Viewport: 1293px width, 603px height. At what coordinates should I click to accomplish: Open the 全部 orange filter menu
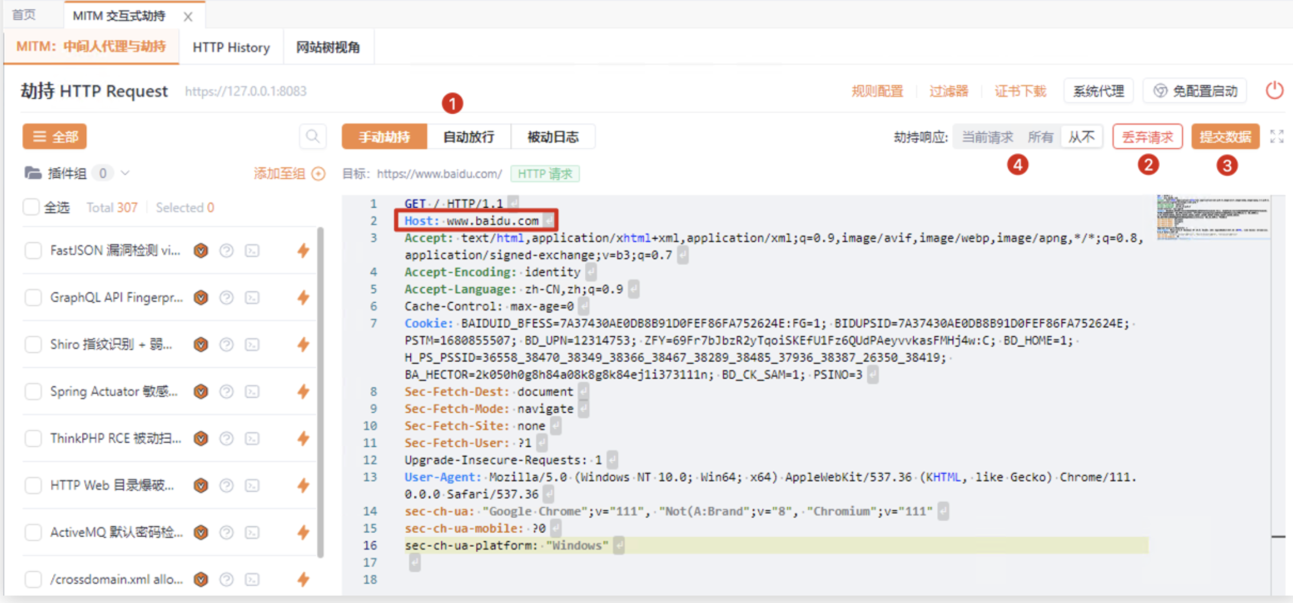(54, 137)
